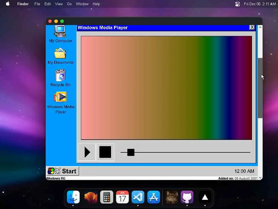Open Calendar from the dock
Screen dimensions: 278x209
click(x=122, y=197)
